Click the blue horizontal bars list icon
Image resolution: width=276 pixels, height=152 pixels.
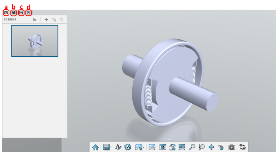click(x=181, y=147)
